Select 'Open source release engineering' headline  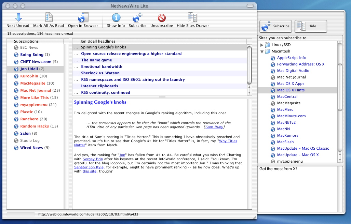(160, 54)
